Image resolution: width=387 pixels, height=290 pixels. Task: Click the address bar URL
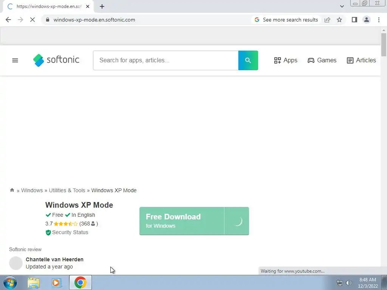[x=94, y=20]
